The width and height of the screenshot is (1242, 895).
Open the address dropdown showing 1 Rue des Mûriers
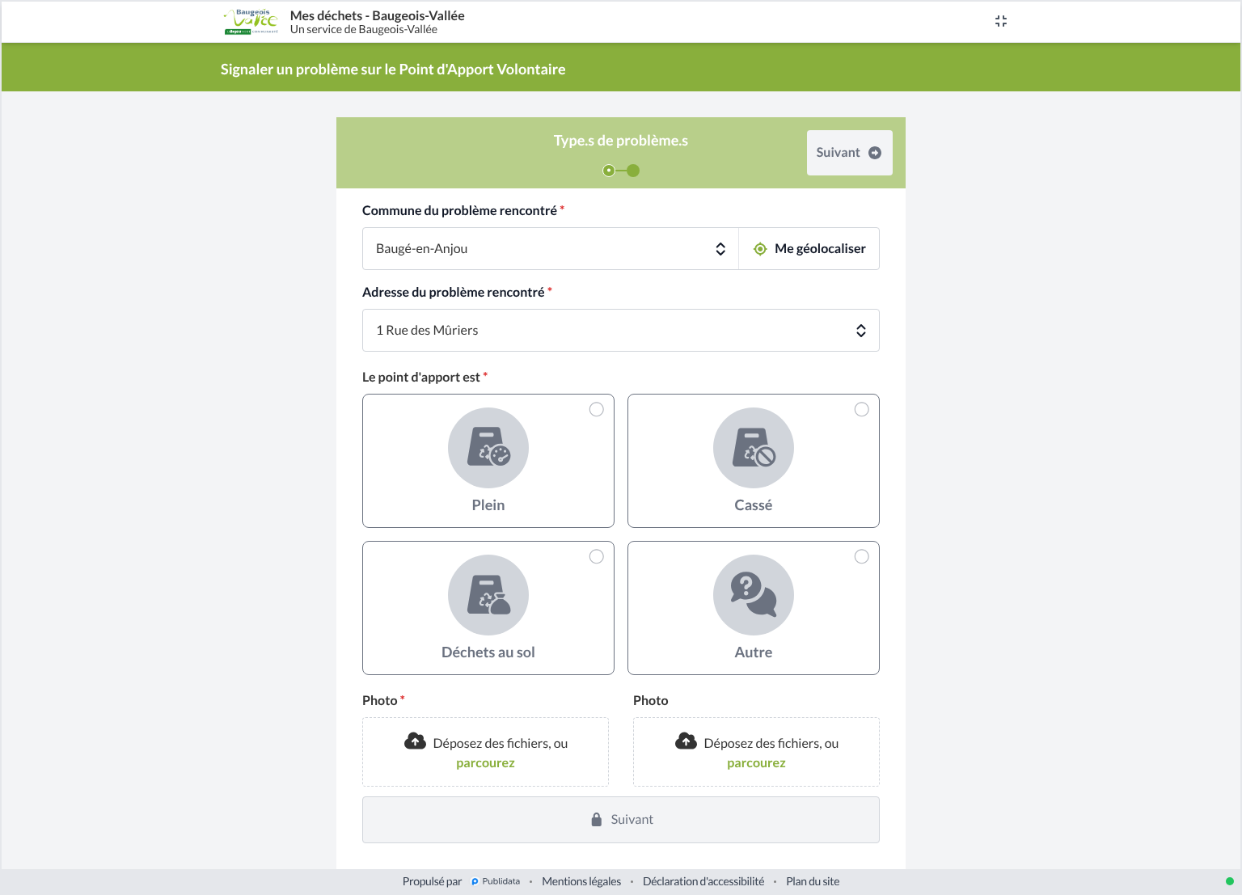click(x=621, y=330)
